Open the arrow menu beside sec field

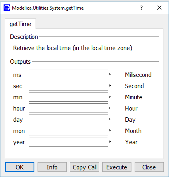coord(110,86)
